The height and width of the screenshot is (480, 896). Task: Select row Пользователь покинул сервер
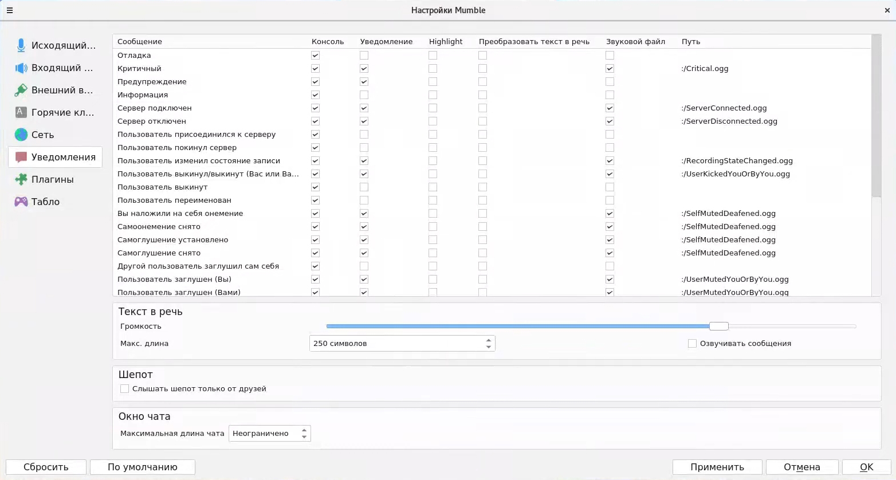(x=177, y=148)
